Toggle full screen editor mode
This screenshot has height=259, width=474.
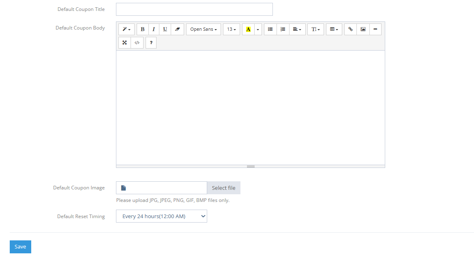[124, 42]
